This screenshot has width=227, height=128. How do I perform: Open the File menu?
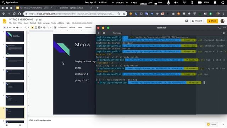click(10, 23)
